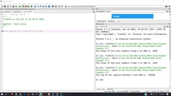Save the current file
This screenshot has height=96, width=171.
click(8, 6)
